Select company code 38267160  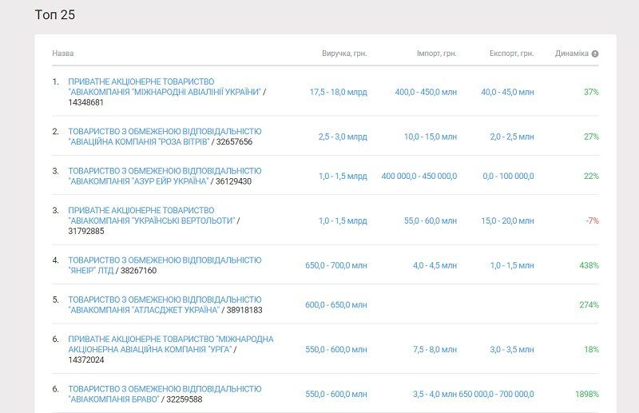[x=138, y=271]
